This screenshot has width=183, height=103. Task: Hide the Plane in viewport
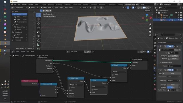tap(178, 20)
